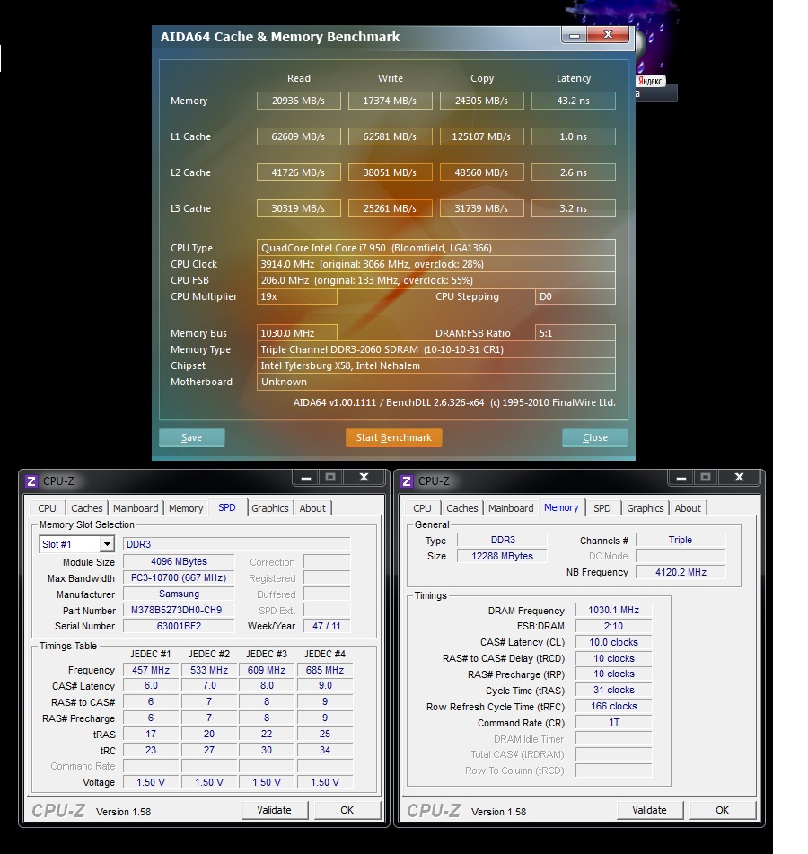Click L2 Cache Read value 41726 MB/s

299,172
